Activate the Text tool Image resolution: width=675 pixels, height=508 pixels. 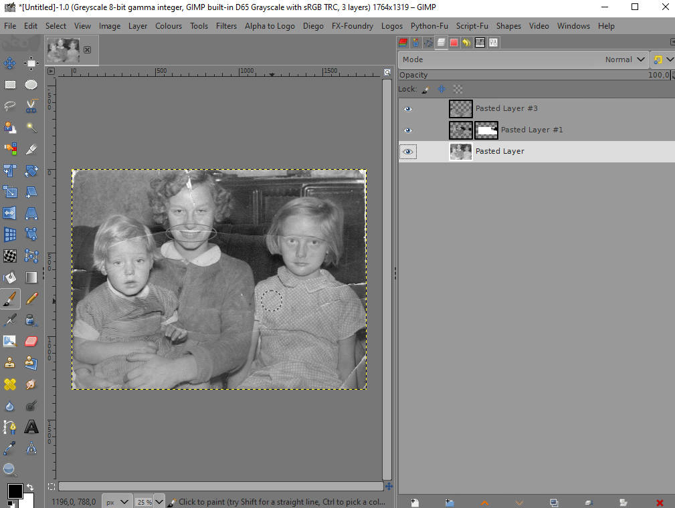point(31,426)
